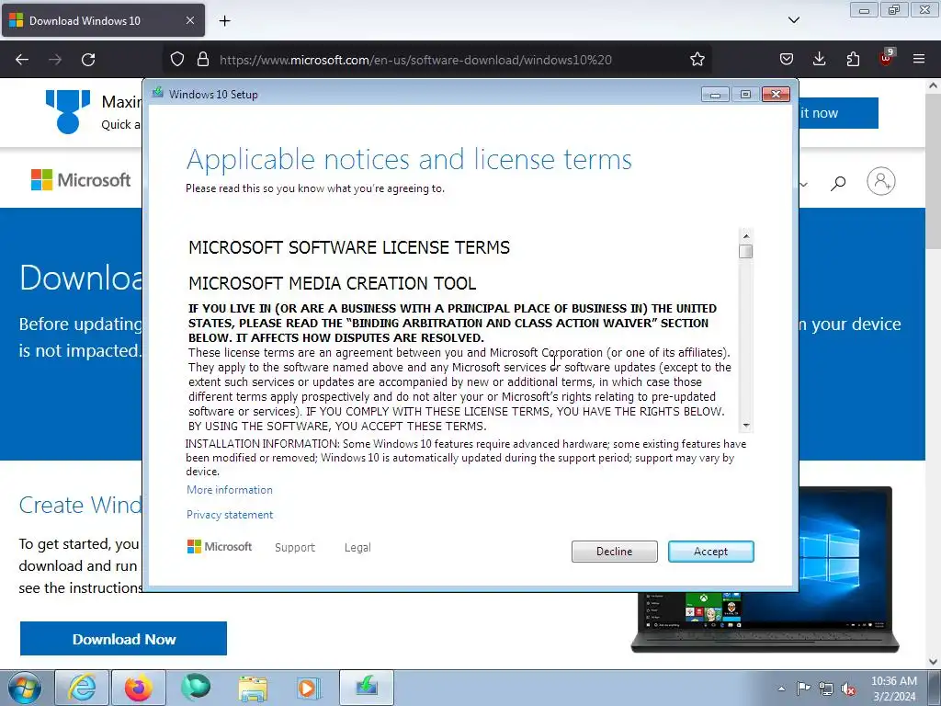Click the muted volume tray icon
941x706 pixels.
tap(848, 689)
